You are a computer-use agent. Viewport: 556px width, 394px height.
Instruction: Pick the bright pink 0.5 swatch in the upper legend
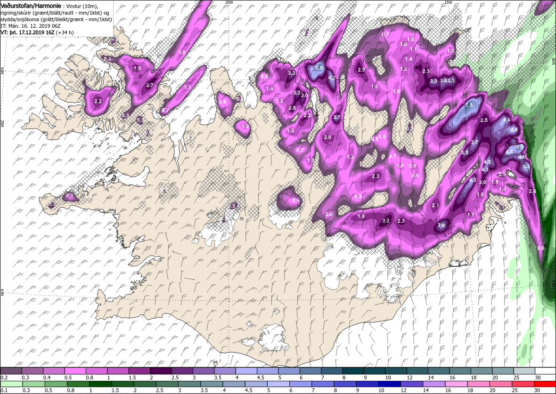coord(75,371)
